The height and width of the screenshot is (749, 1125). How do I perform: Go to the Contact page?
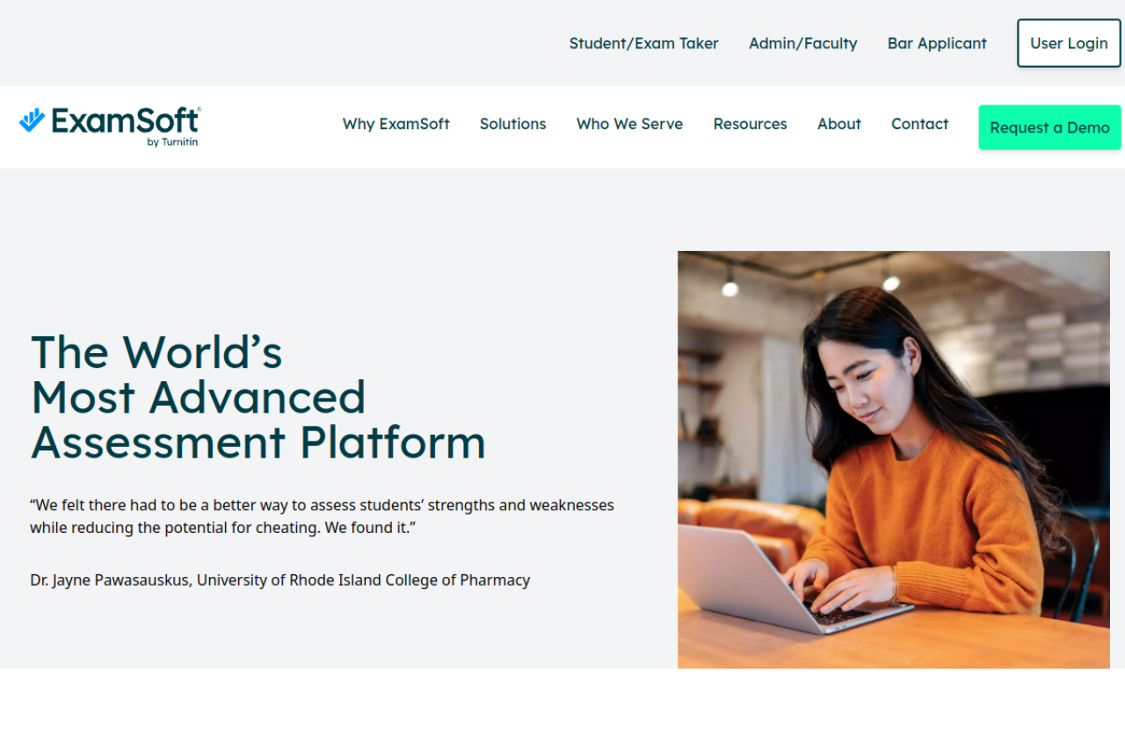(919, 124)
